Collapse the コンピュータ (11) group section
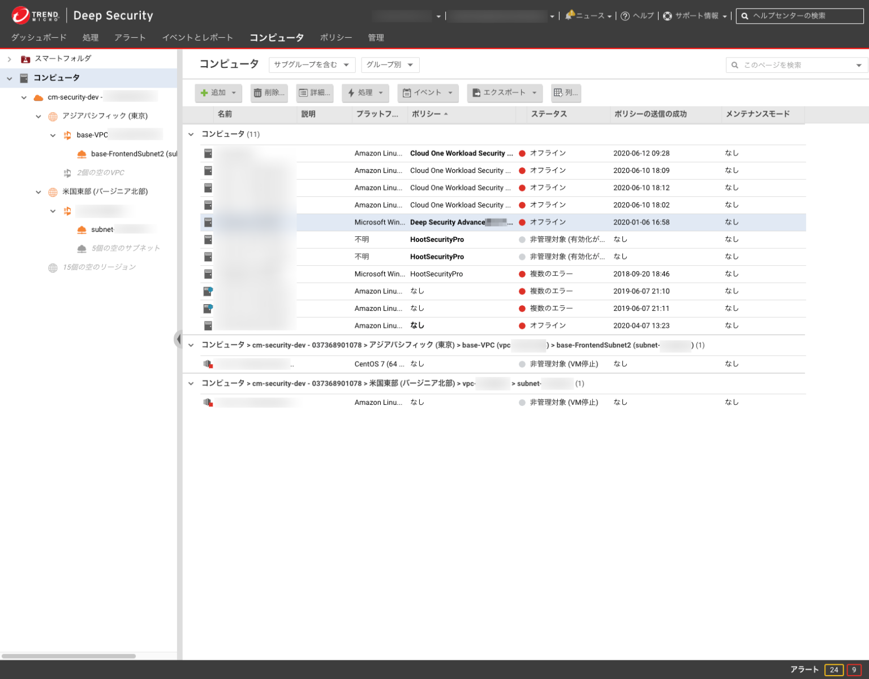This screenshot has height=679, width=869. tap(191, 134)
